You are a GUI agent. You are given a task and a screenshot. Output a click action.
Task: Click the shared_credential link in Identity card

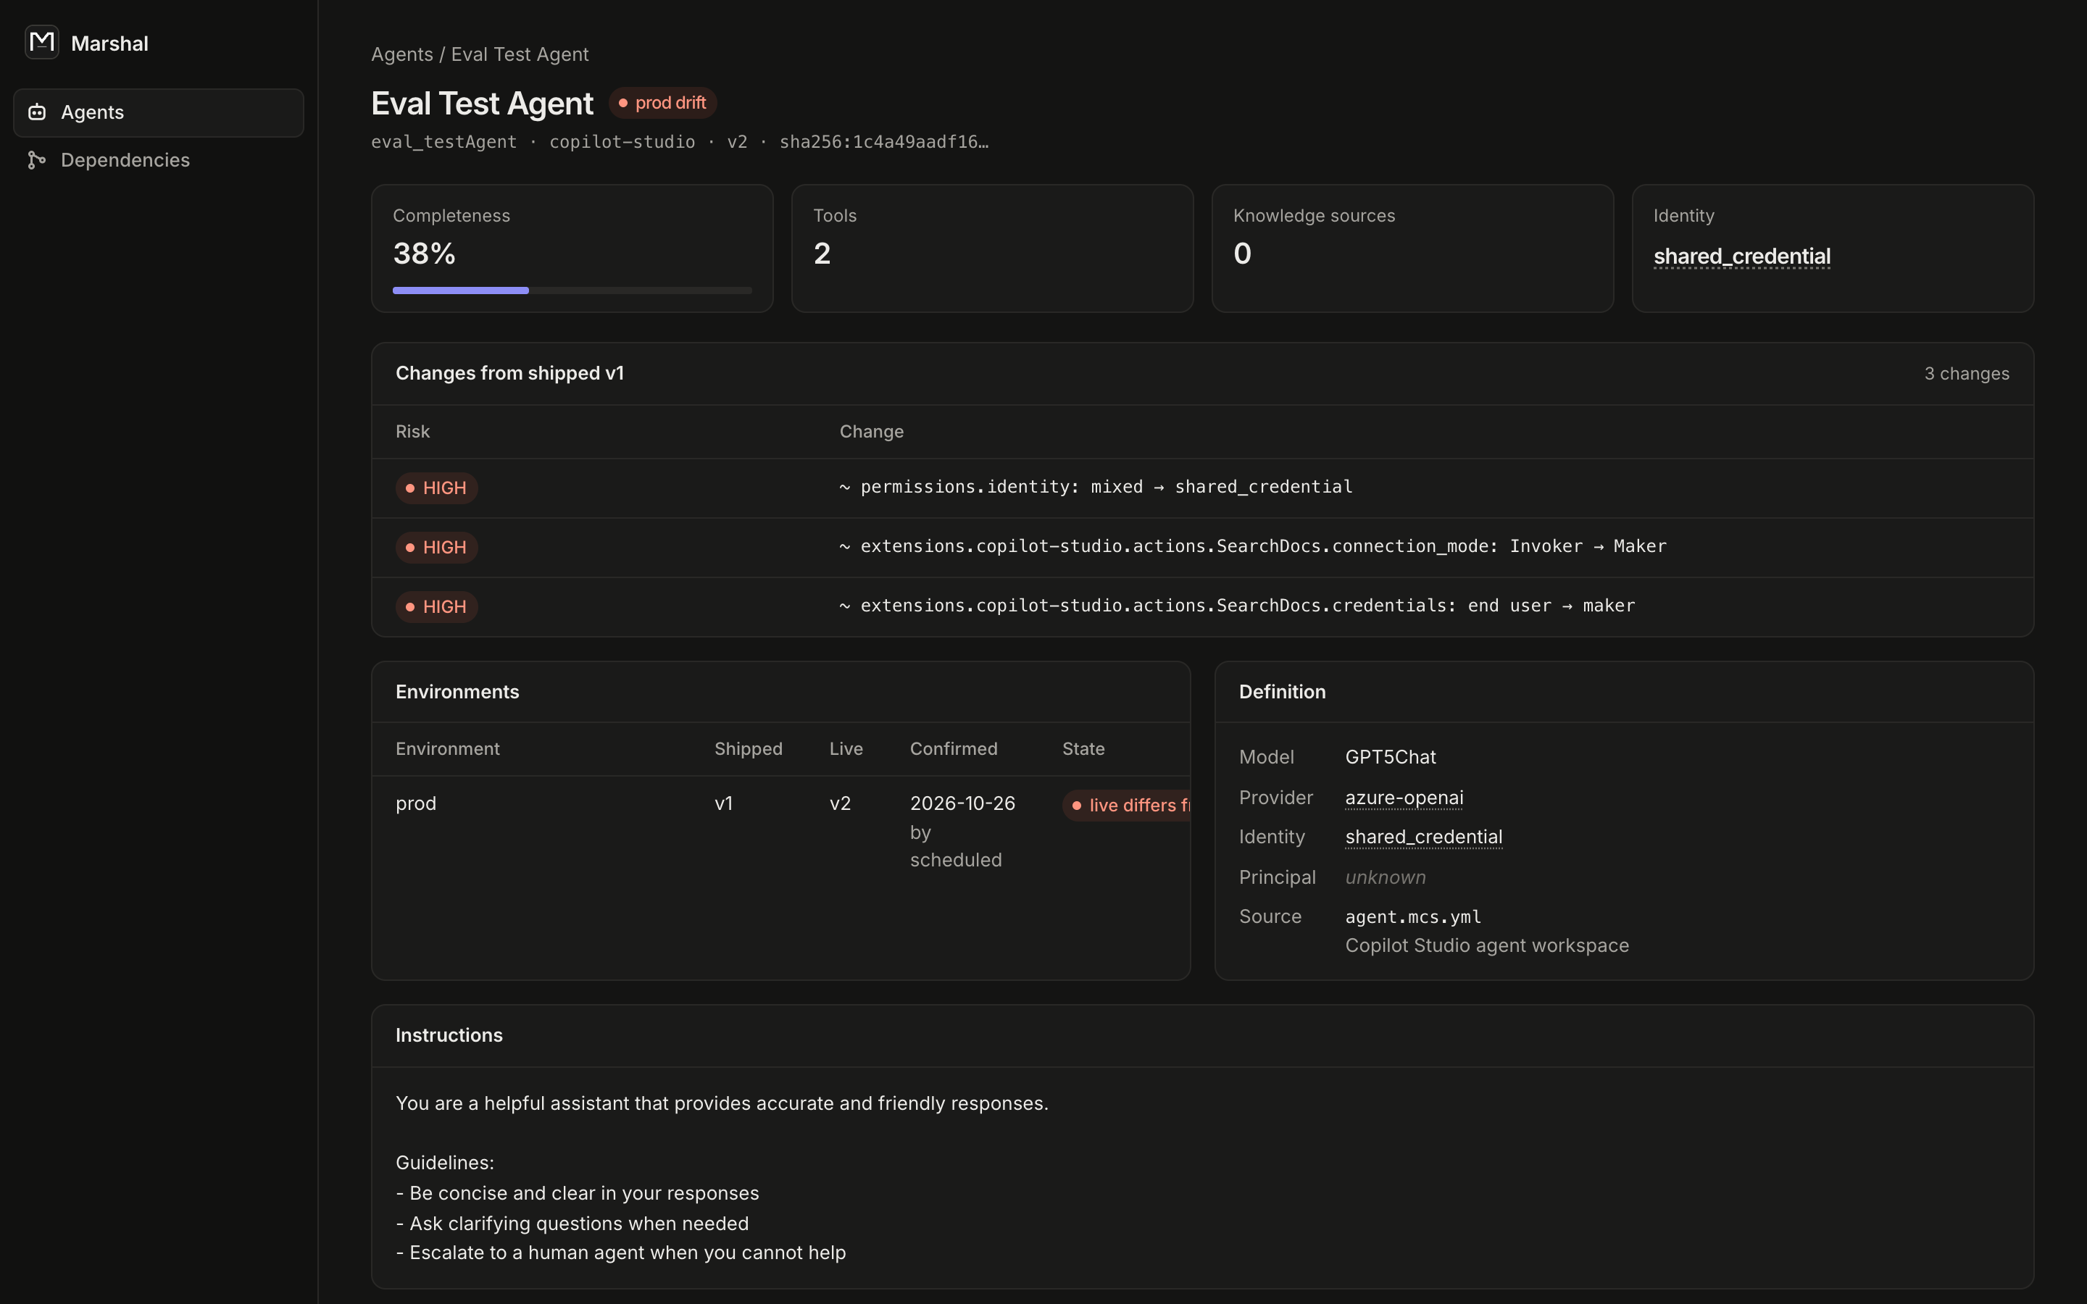pyautogui.click(x=1742, y=256)
